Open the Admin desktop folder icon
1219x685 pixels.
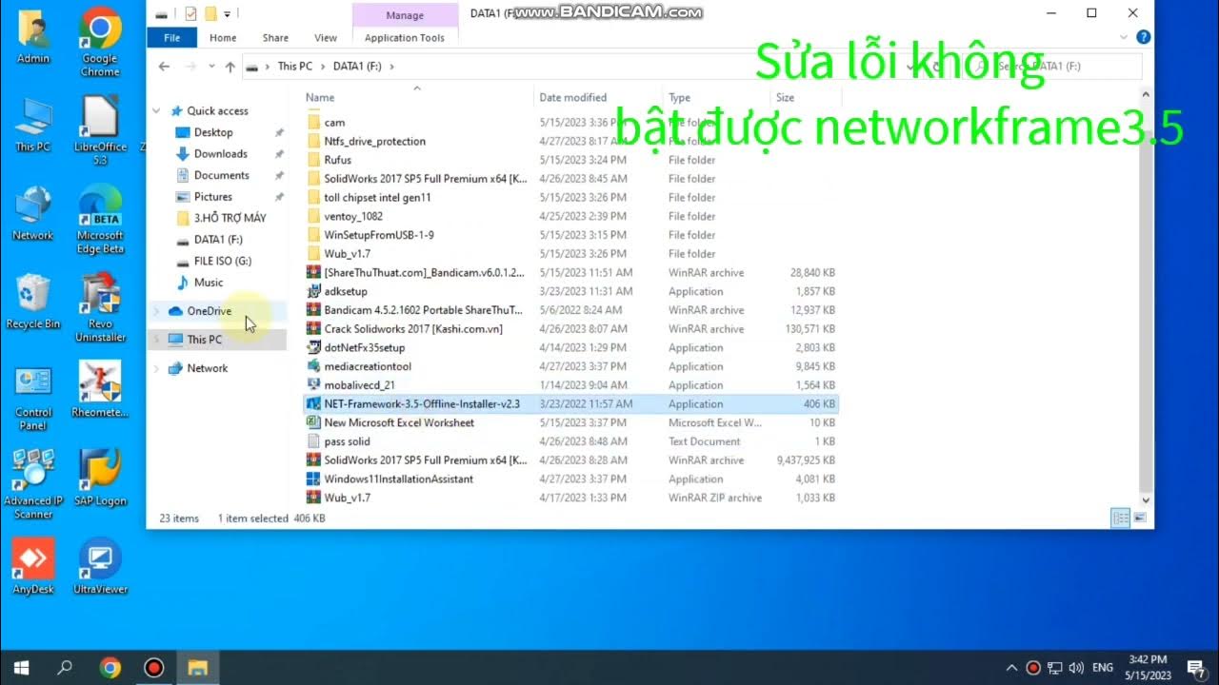(x=33, y=37)
